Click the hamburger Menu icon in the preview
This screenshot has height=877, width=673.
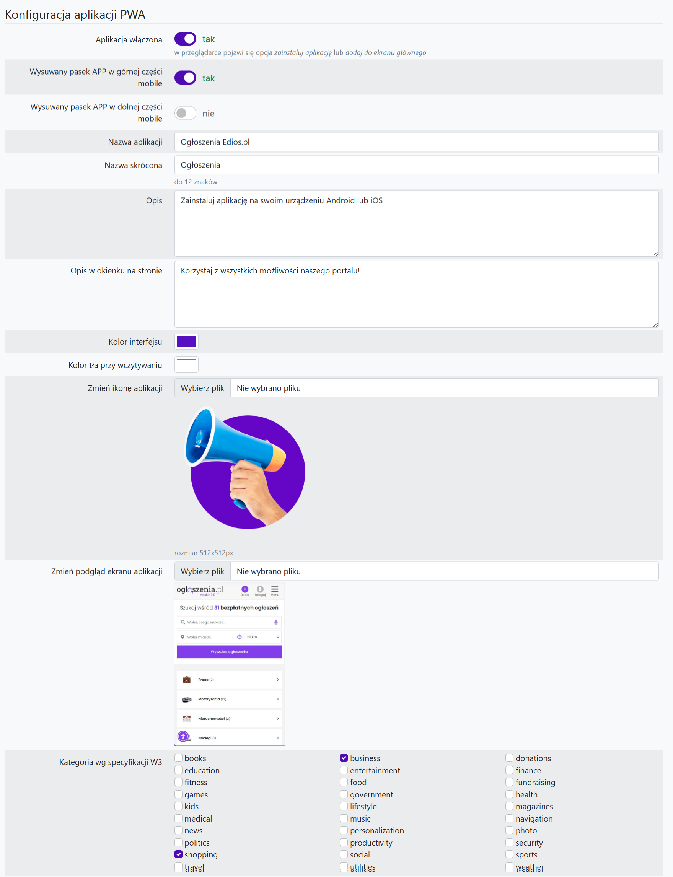(x=274, y=589)
